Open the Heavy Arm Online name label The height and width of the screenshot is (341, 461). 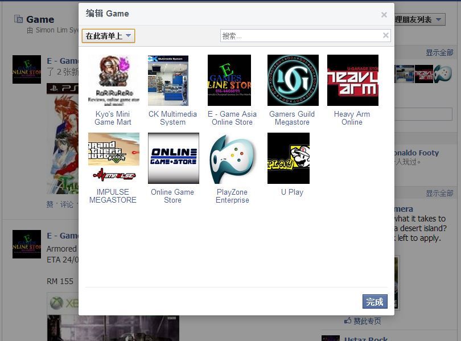tap(352, 118)
